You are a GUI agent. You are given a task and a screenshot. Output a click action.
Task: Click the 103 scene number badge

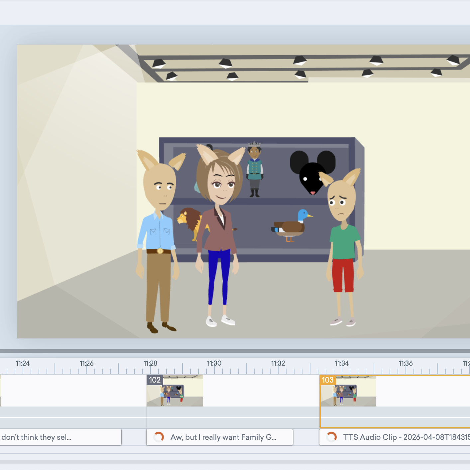327,380
